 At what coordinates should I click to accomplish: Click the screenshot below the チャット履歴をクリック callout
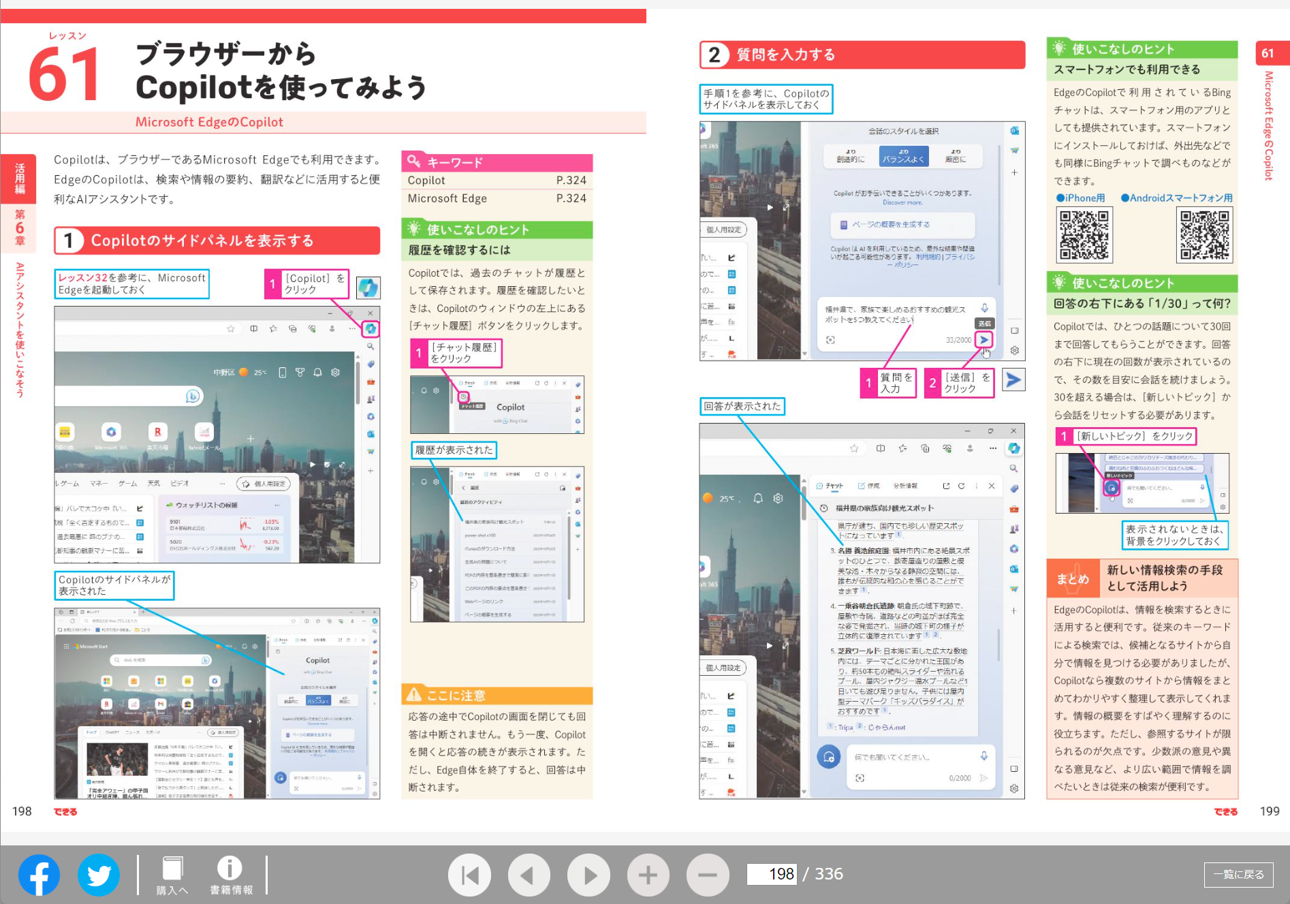(497, 405)
